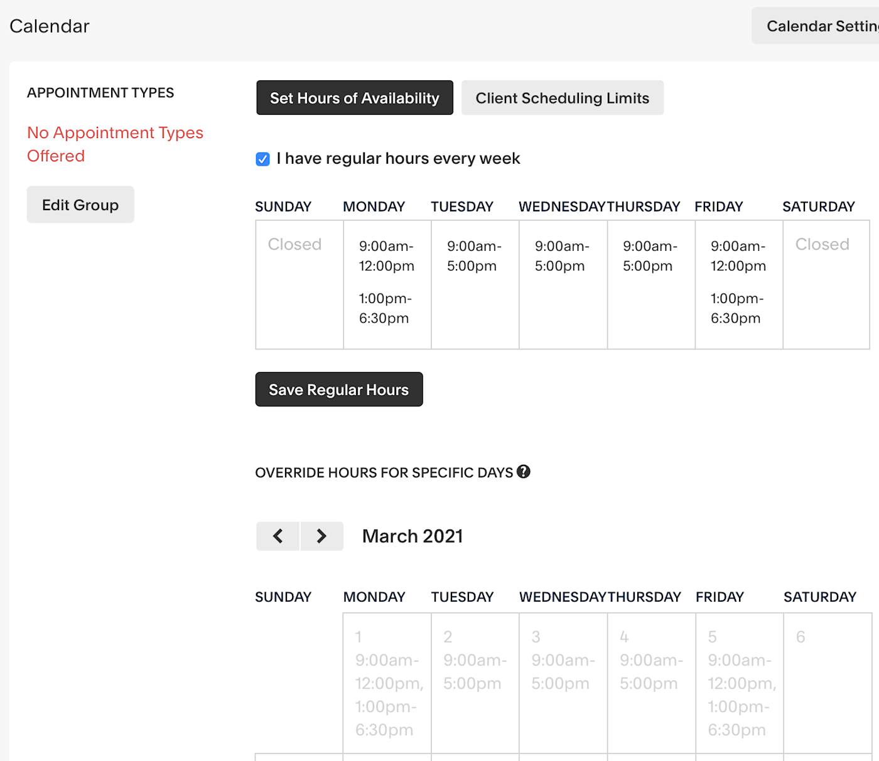Edit Thursday's regular hours cell
879x761 pixels.
(x=651, y=285)
